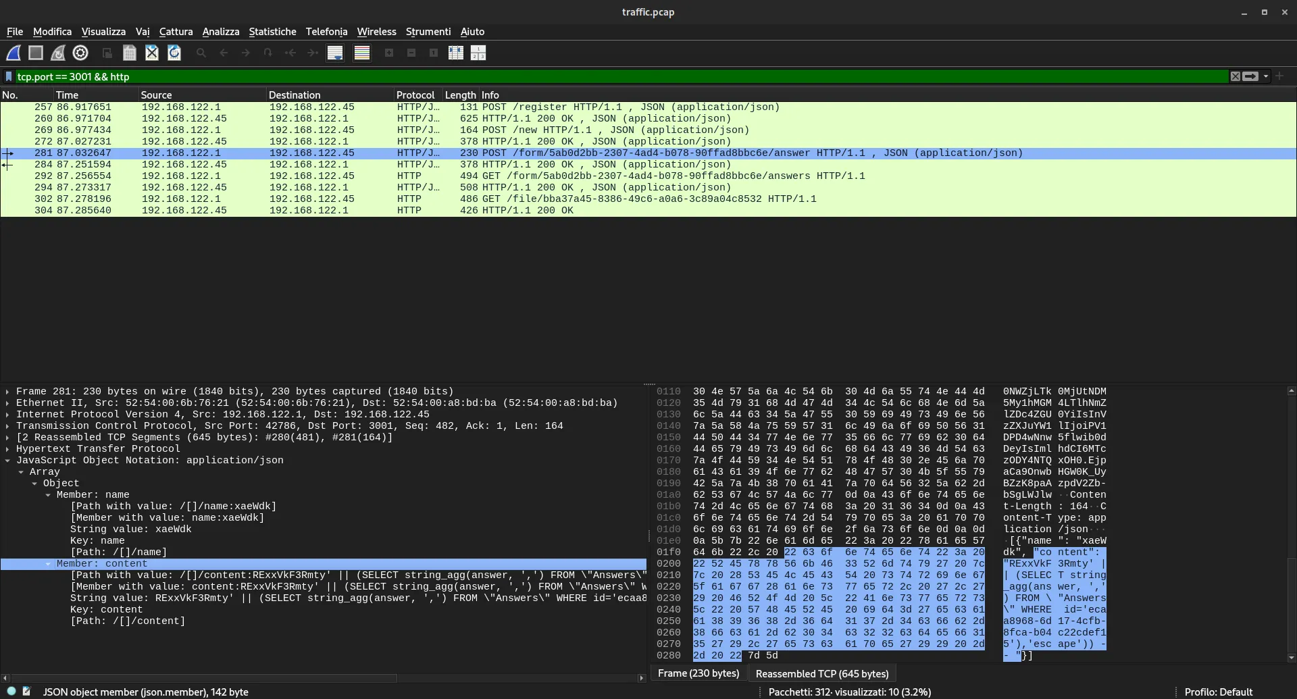The width and height of the screenshot is (1297, 699).
Task: Close the capture file with the X document icon
Action: (x=151, y=53)
